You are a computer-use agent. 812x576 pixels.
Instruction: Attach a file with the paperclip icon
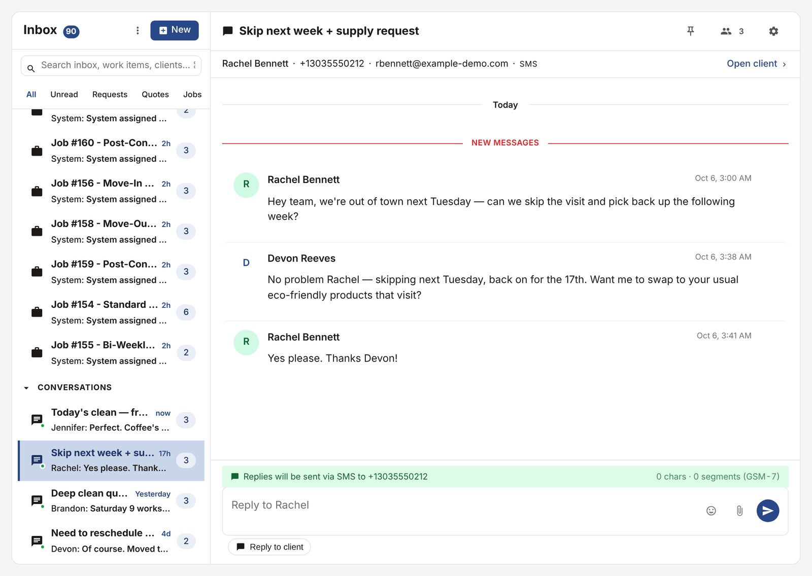[739, 511]
